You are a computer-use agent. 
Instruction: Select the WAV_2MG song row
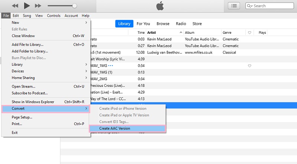coord(194,79)
